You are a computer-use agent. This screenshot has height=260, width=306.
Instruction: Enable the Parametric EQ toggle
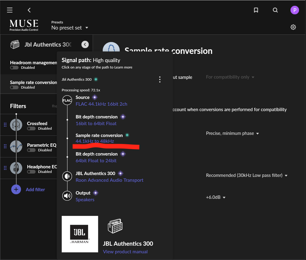coord(31,150)
